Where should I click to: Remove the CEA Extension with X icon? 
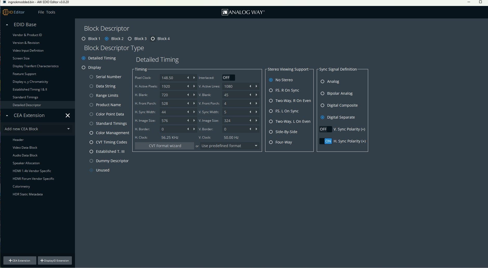[x=68, y=115]
